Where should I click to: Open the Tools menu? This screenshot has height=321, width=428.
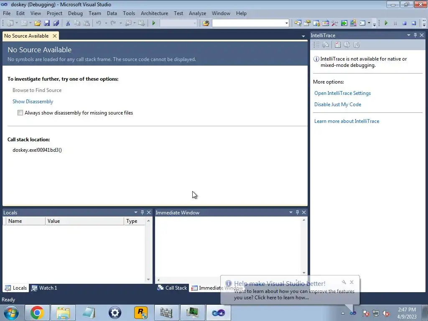[129, 13]
